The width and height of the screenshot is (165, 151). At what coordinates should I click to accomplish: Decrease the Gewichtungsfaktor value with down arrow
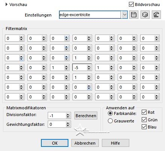(68, 125)
